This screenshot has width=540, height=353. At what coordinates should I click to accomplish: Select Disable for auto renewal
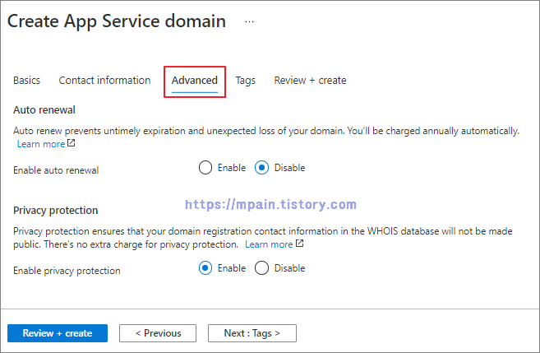point(261,168)
